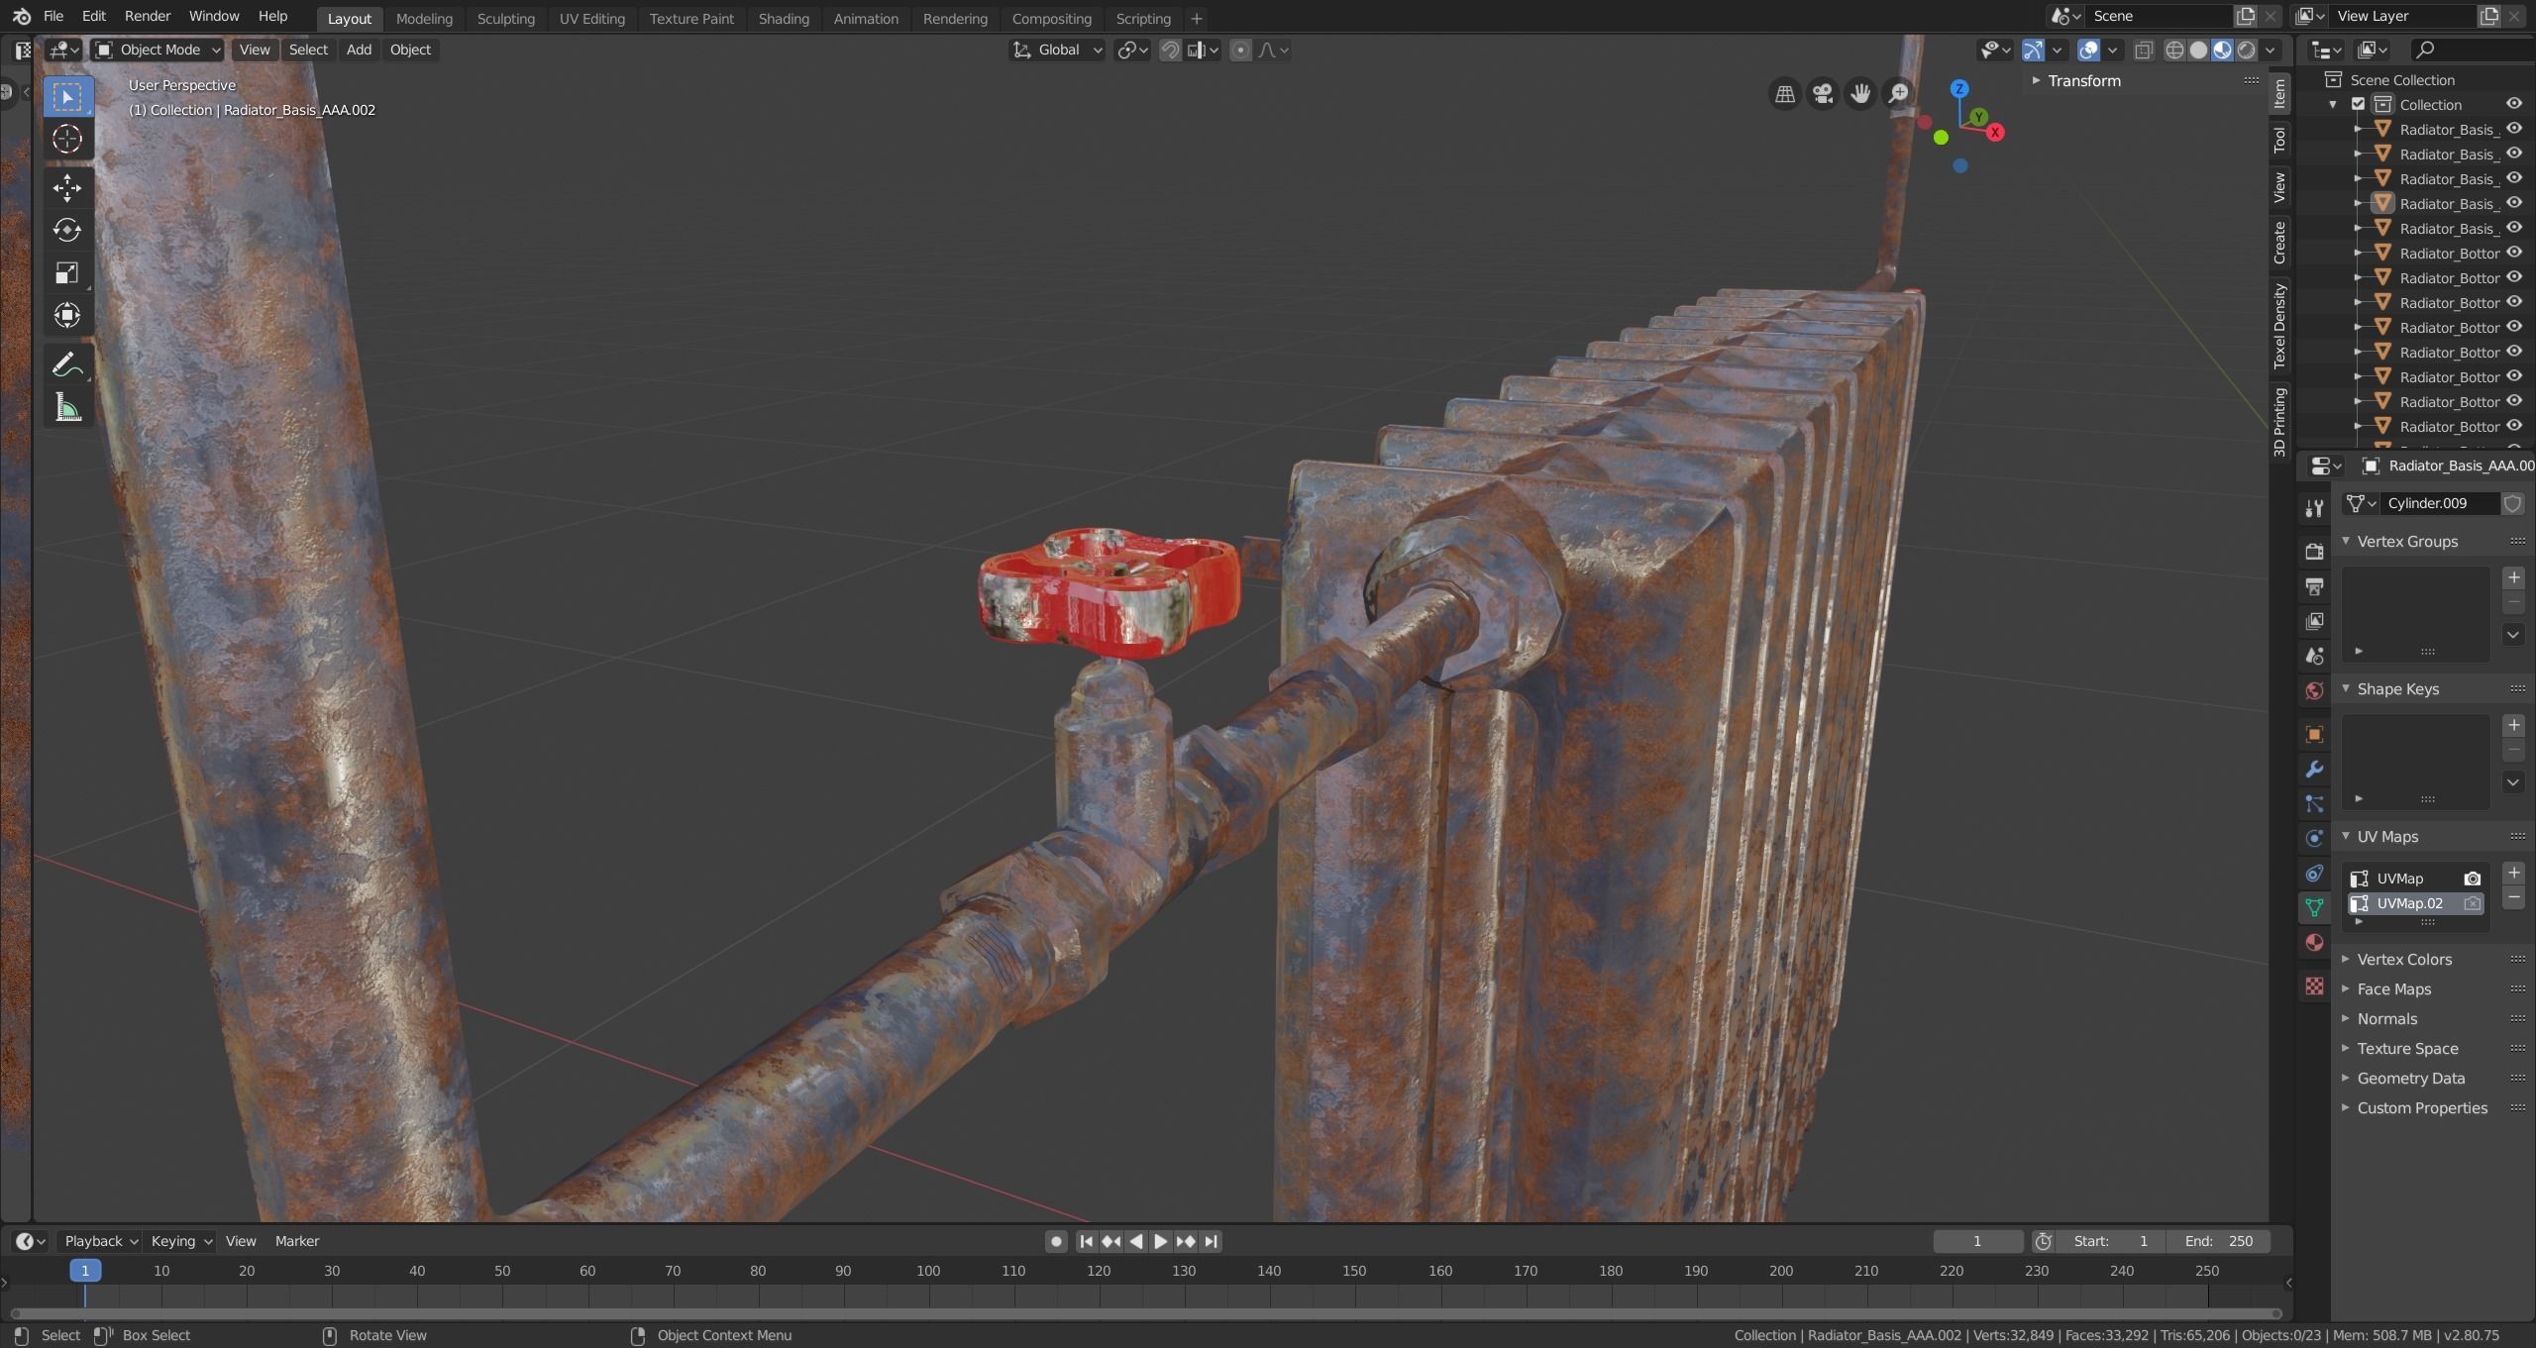2536x1348 pixels.
Task: Open the Texture properties checker tab
Action: [x=2314, y=985]
